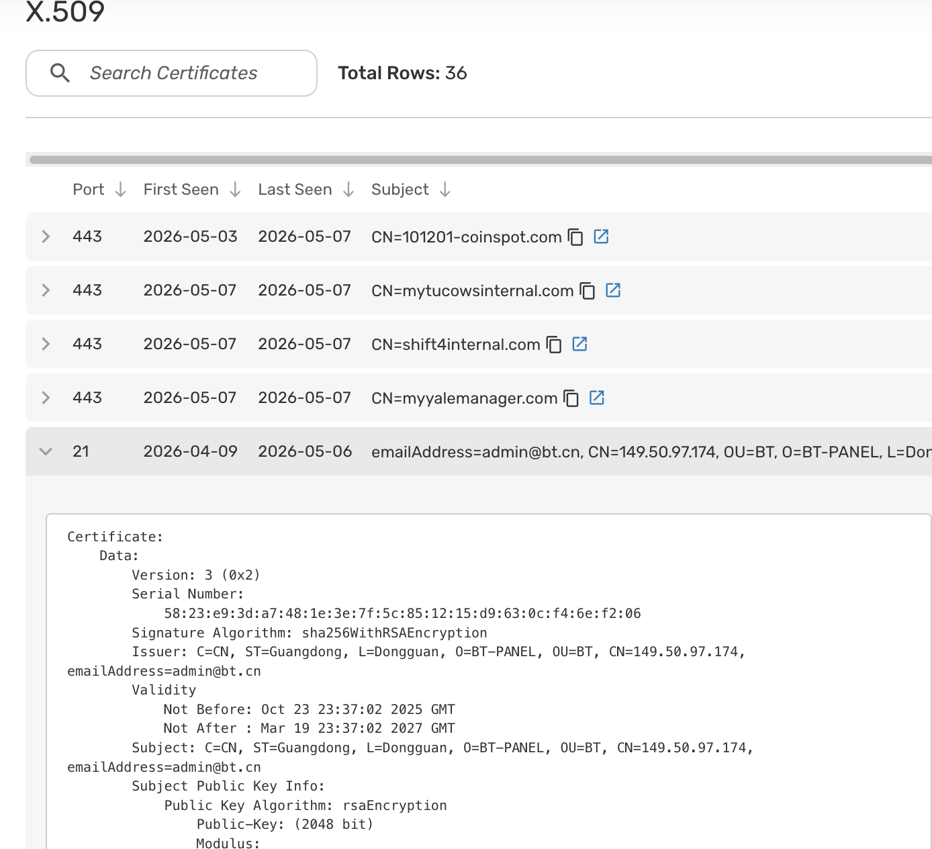Click First Seen date 2026-05-03
The height and width of the screenshot is (849, 932).
tap(191, 236)
